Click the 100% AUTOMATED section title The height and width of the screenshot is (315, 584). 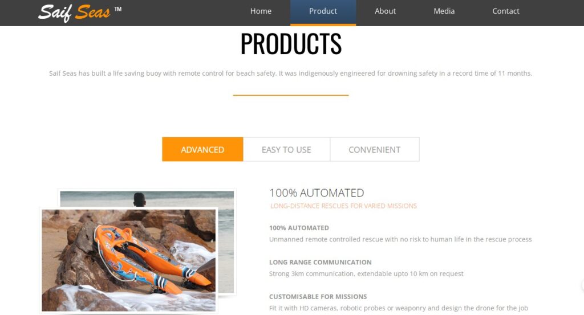point(317,193)
